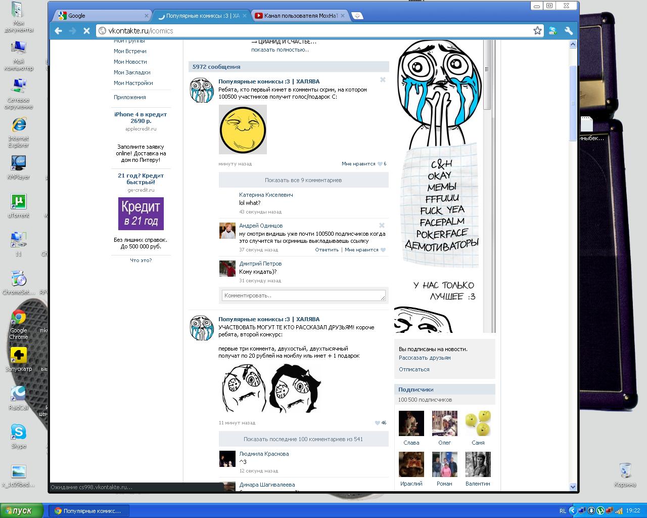This screenshot has height=518, width=647.
Task: Open iPhone 4 в кредит ad
Action: (x=141, y=117)
